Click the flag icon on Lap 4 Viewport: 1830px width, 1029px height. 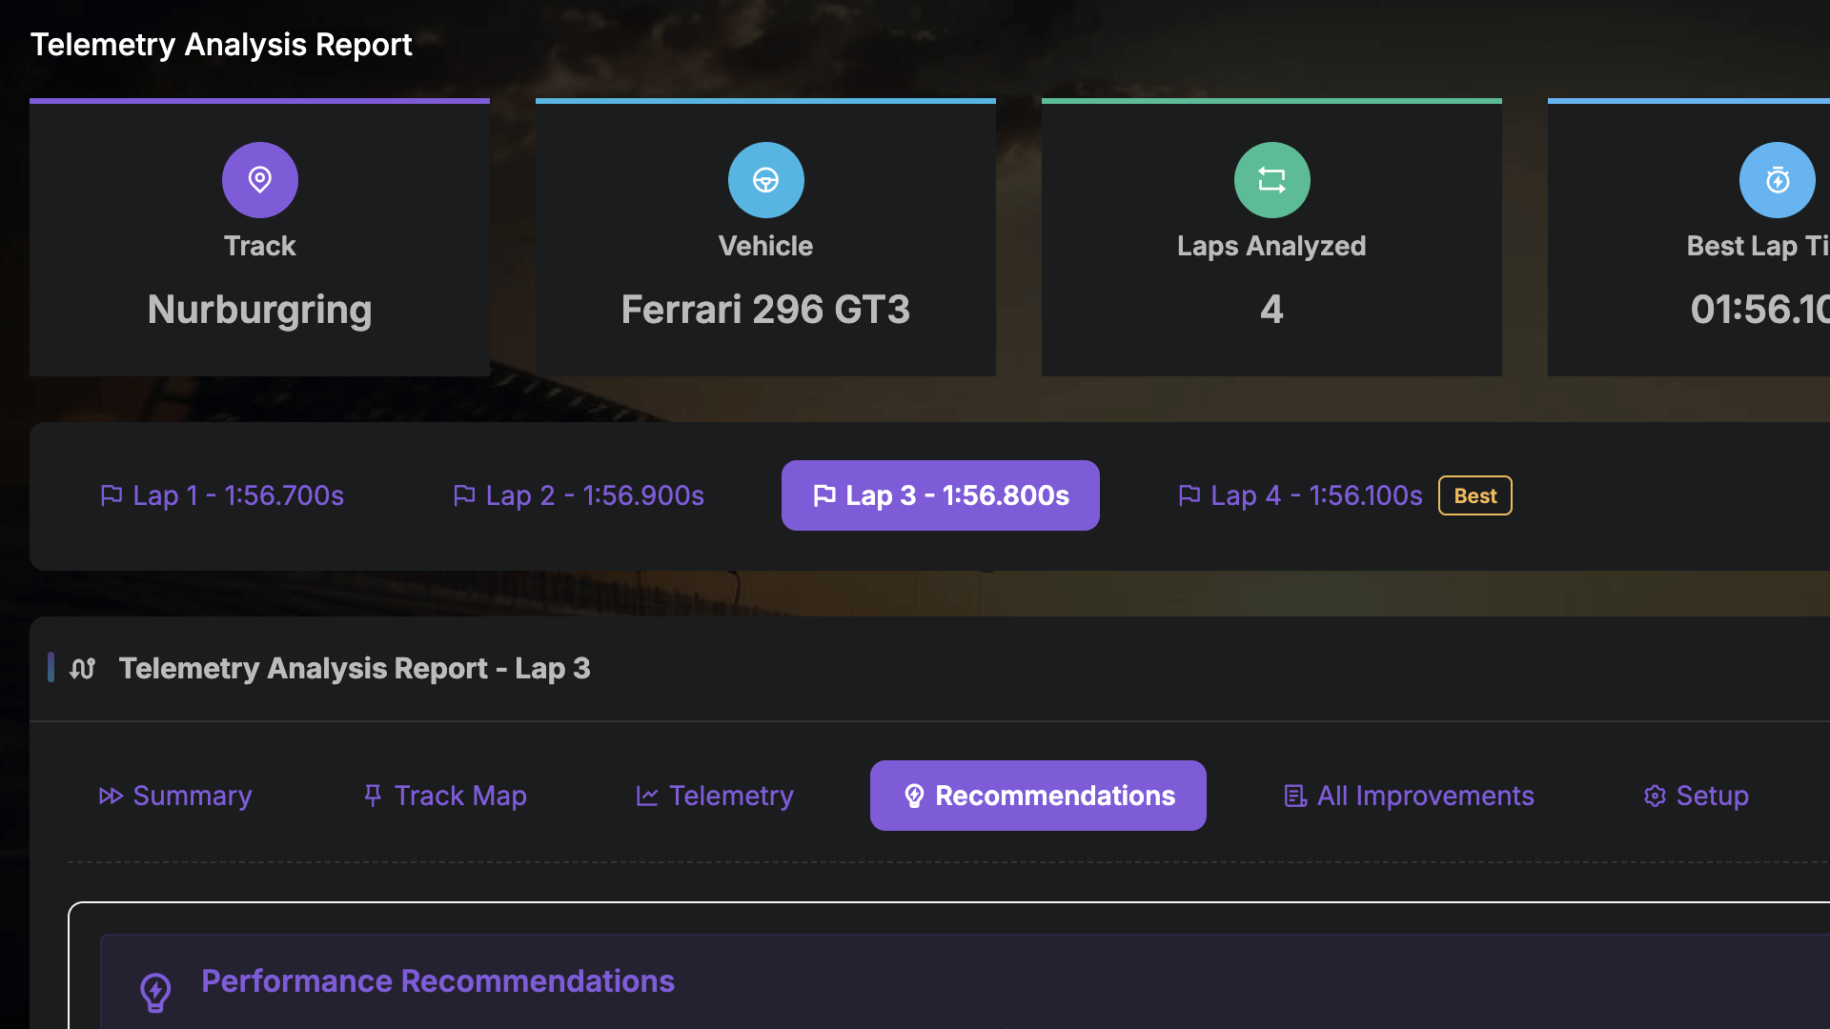[x=1189, y=495]
